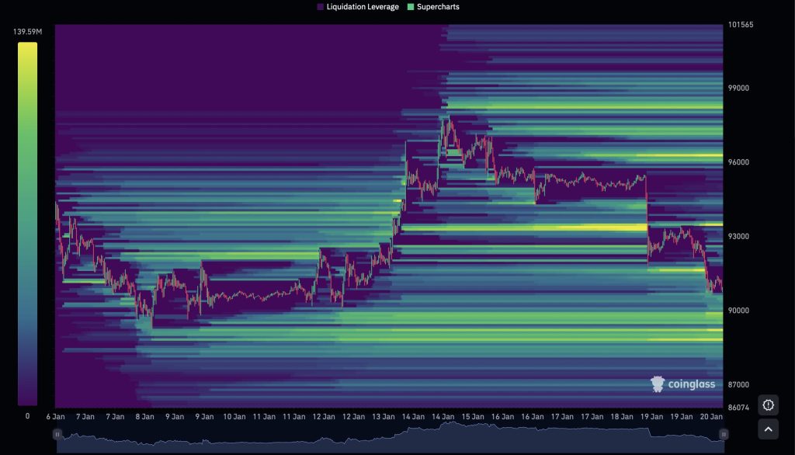Screen dimensions: 795x455
Task: Click the 10 Jan date label
Action: pos(234,416)
